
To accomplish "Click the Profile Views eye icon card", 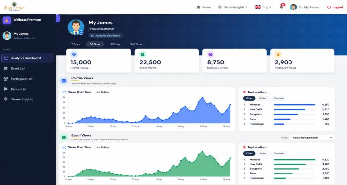I will click(74, 54).
